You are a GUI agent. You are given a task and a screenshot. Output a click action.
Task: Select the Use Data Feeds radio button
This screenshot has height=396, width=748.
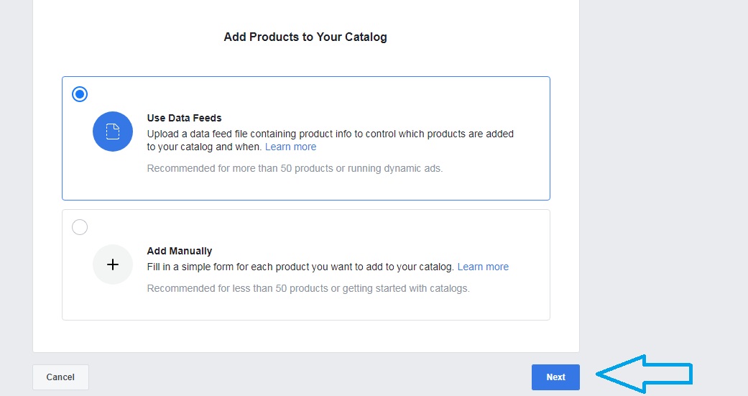pyautogui.click(x=80, y=94)
